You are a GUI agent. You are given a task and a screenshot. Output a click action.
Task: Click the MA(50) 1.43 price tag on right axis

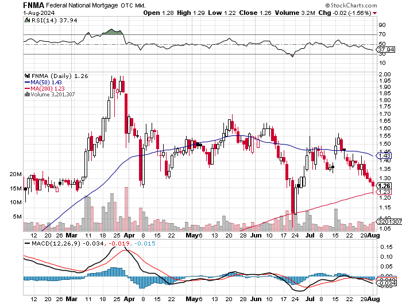(384, 155)
